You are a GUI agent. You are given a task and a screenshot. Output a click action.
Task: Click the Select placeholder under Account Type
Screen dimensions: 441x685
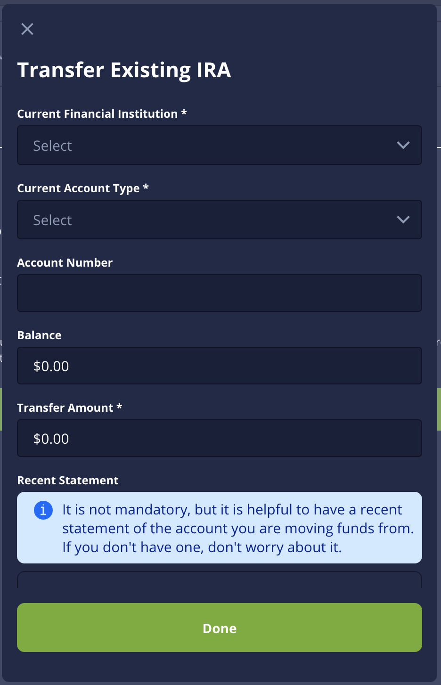(x=52, y=220)
